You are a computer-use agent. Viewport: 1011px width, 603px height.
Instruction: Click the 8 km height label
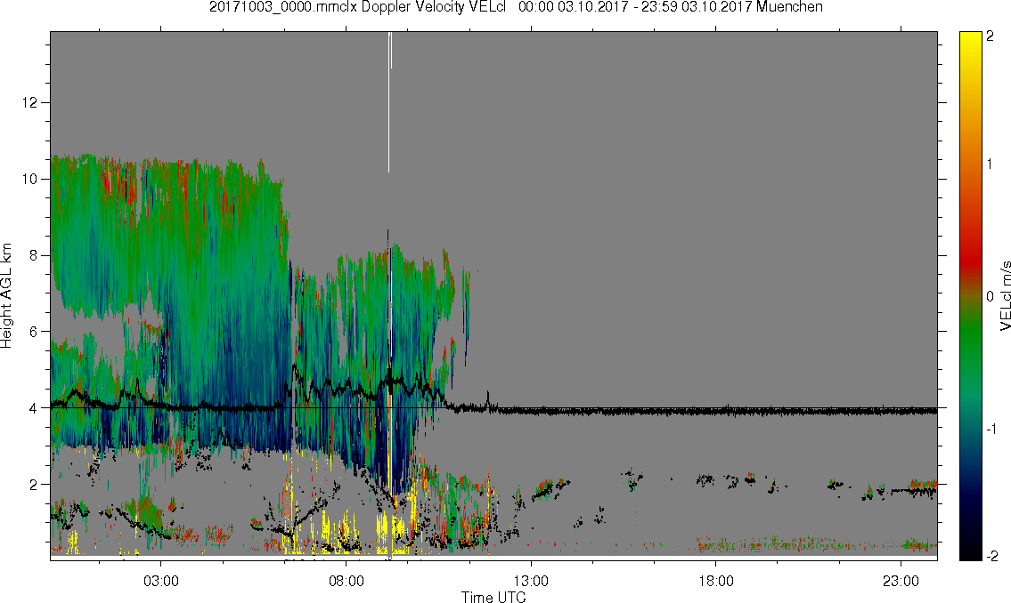[x=34, y=255]
